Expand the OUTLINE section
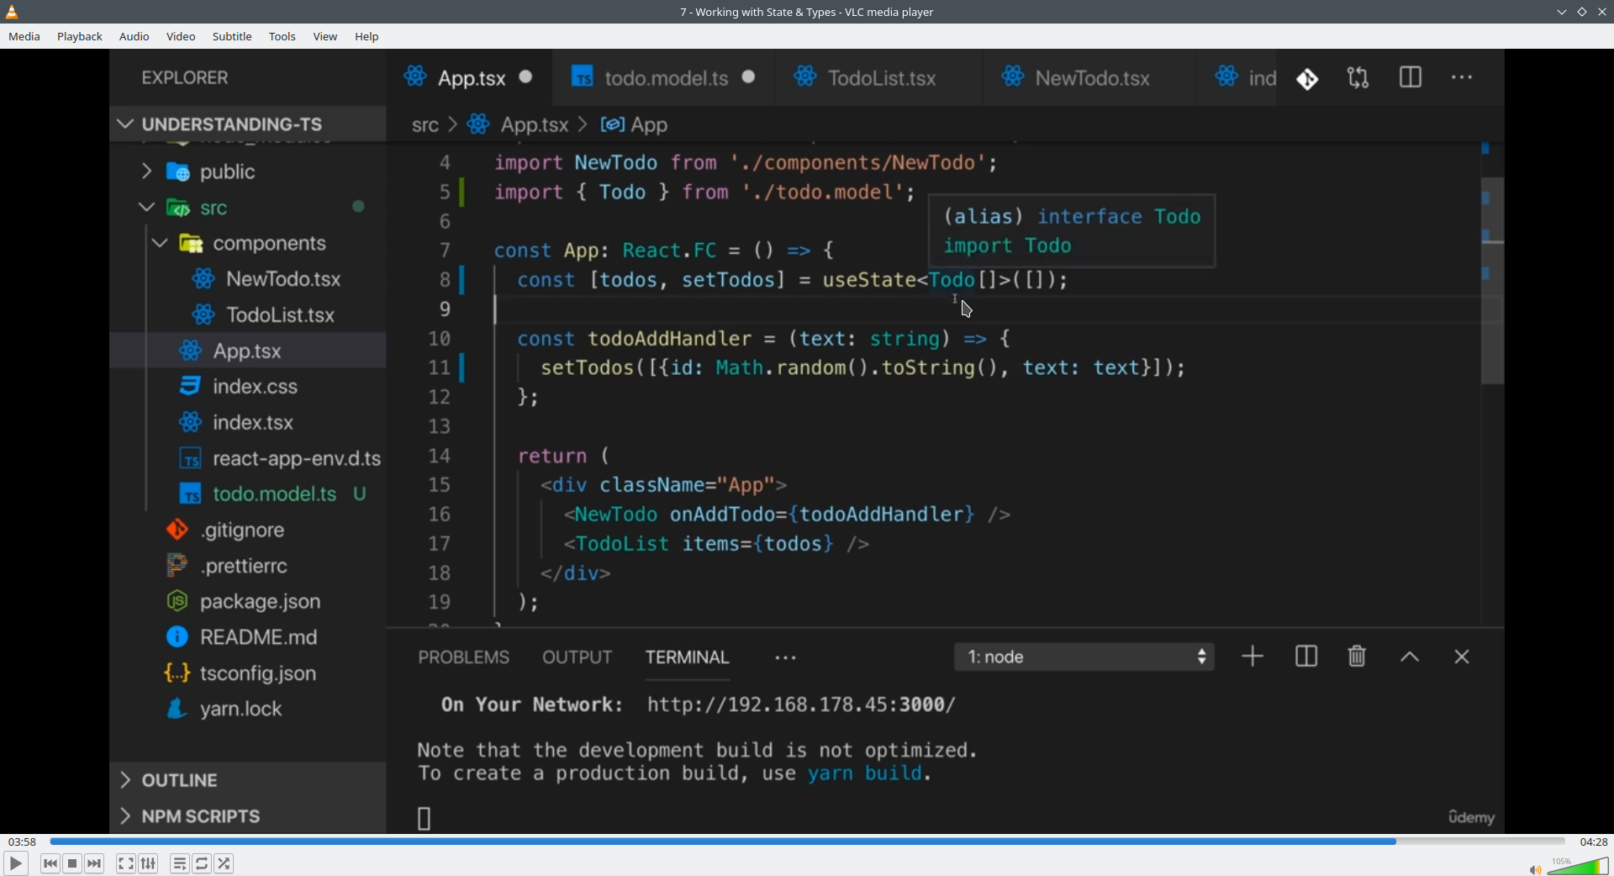 (248, 780)
